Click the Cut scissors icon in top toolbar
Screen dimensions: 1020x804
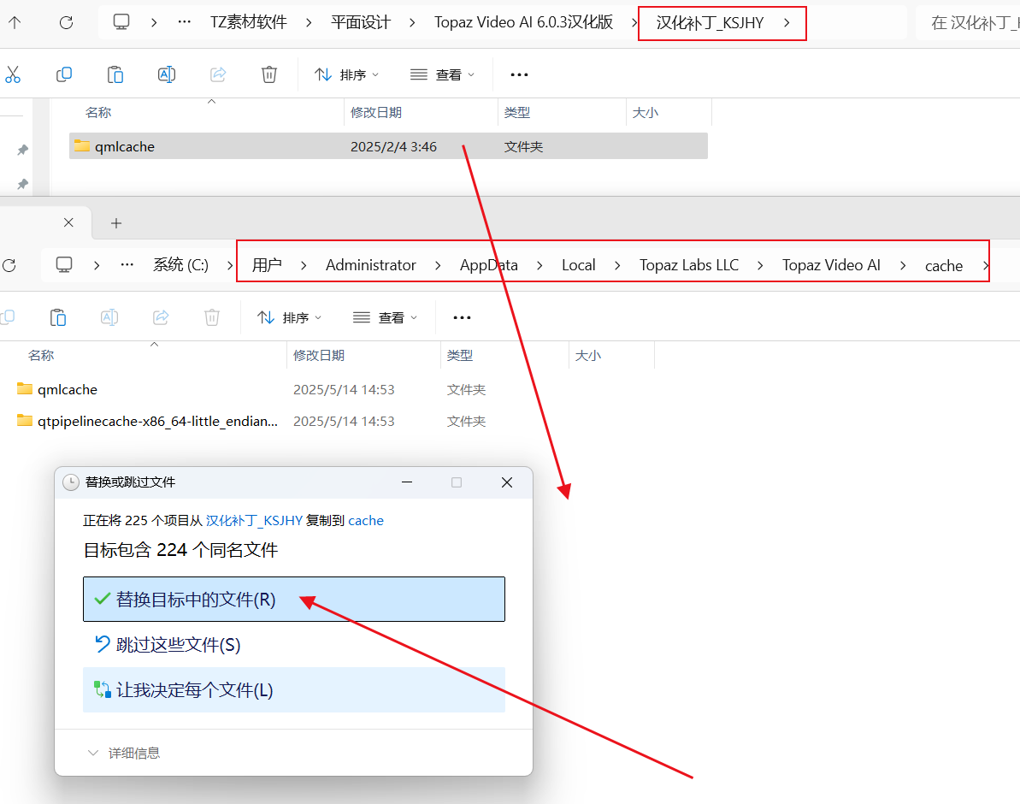(x=12, y=74)
